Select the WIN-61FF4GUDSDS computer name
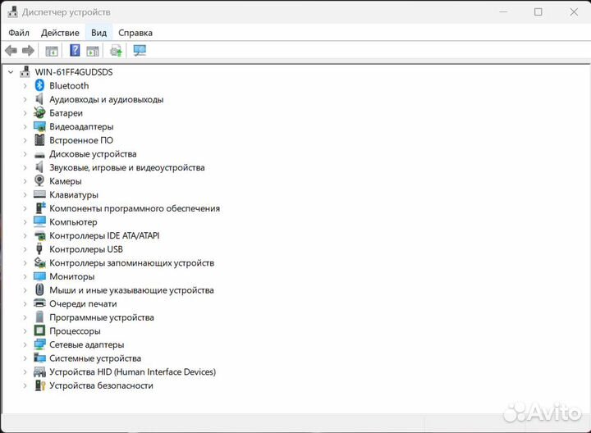This screenshot has height=433, width=591. 74,72
